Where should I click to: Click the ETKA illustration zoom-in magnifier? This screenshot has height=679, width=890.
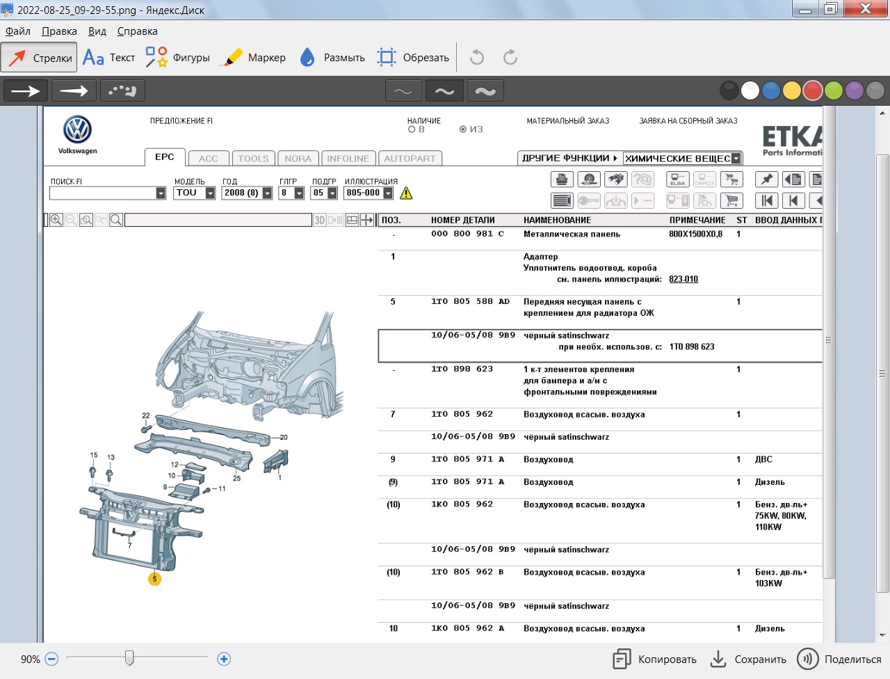tap(56, 220)
